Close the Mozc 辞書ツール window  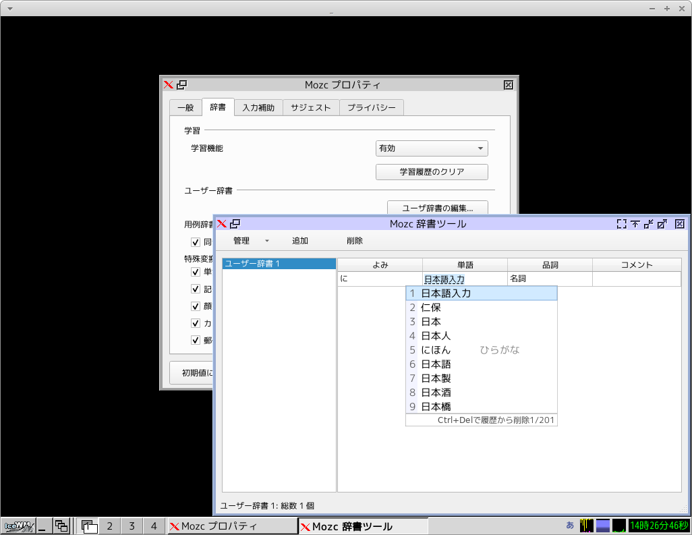point(680,224)
